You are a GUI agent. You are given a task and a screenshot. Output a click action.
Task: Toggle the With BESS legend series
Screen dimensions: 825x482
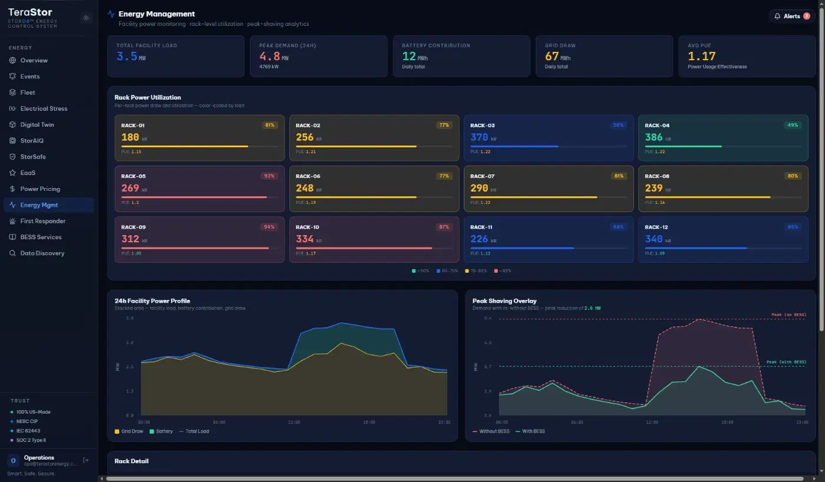[530, 431]
